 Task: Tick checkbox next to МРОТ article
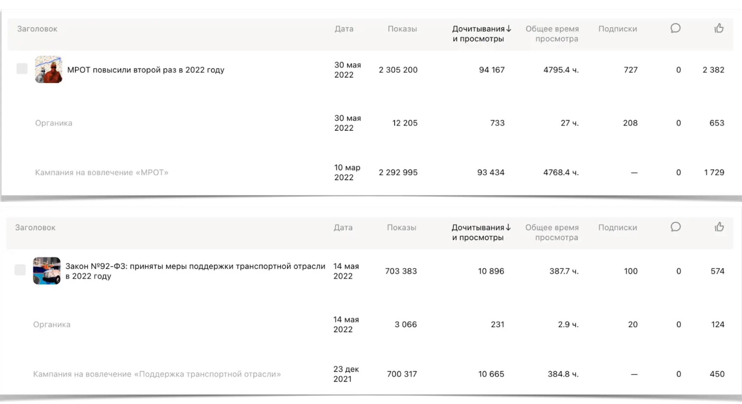[x=22, y=68]
